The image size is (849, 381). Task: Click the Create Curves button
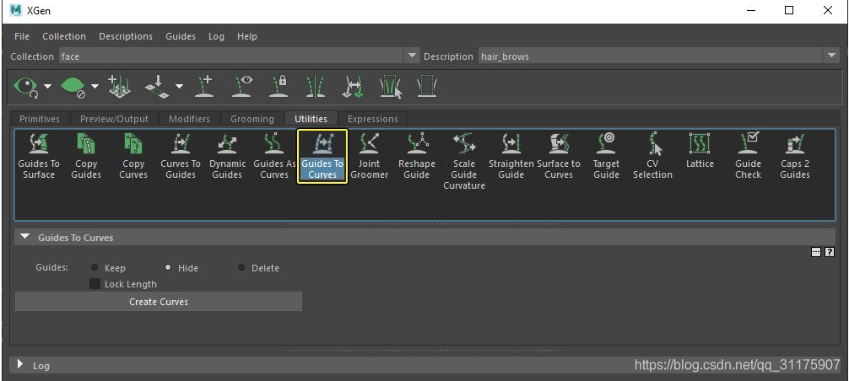tap(159, 302)
